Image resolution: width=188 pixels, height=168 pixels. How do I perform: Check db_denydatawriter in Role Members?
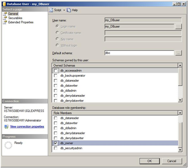click(55, 138)
